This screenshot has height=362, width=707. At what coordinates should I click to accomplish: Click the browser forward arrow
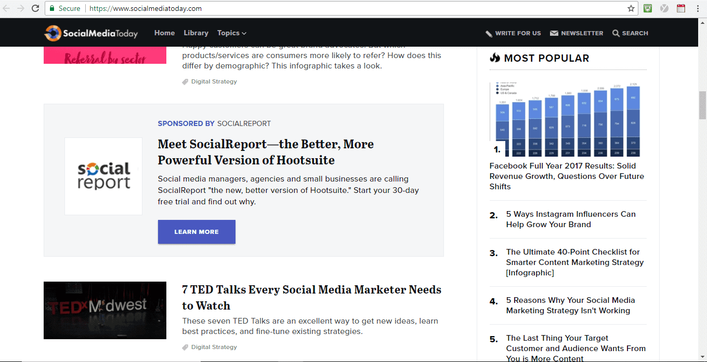pos(21,8)
